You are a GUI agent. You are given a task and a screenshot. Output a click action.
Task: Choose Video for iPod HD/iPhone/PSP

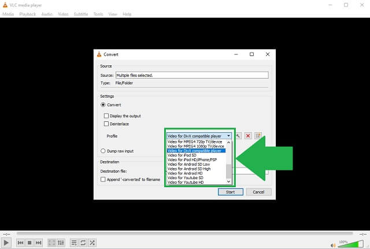coord(197,159)
